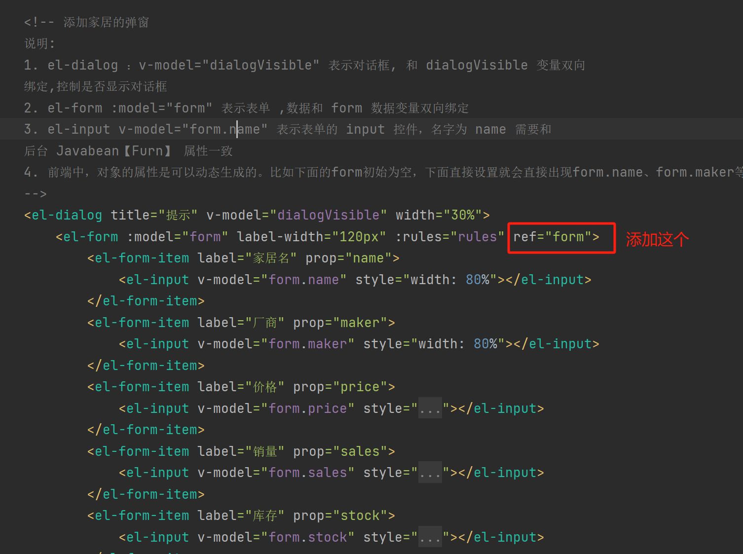The image size is (743, 554).
Task: Click the closing </el-input> tag on form.sales line
Action: coord(501,473)
